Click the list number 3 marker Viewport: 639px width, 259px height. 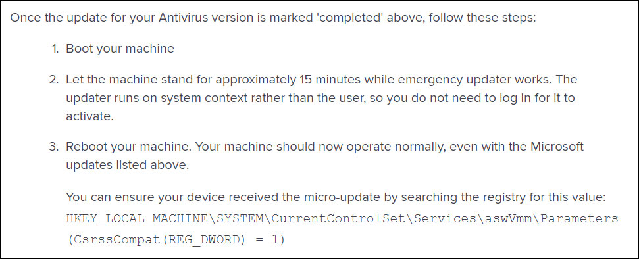tap(54, 147)
